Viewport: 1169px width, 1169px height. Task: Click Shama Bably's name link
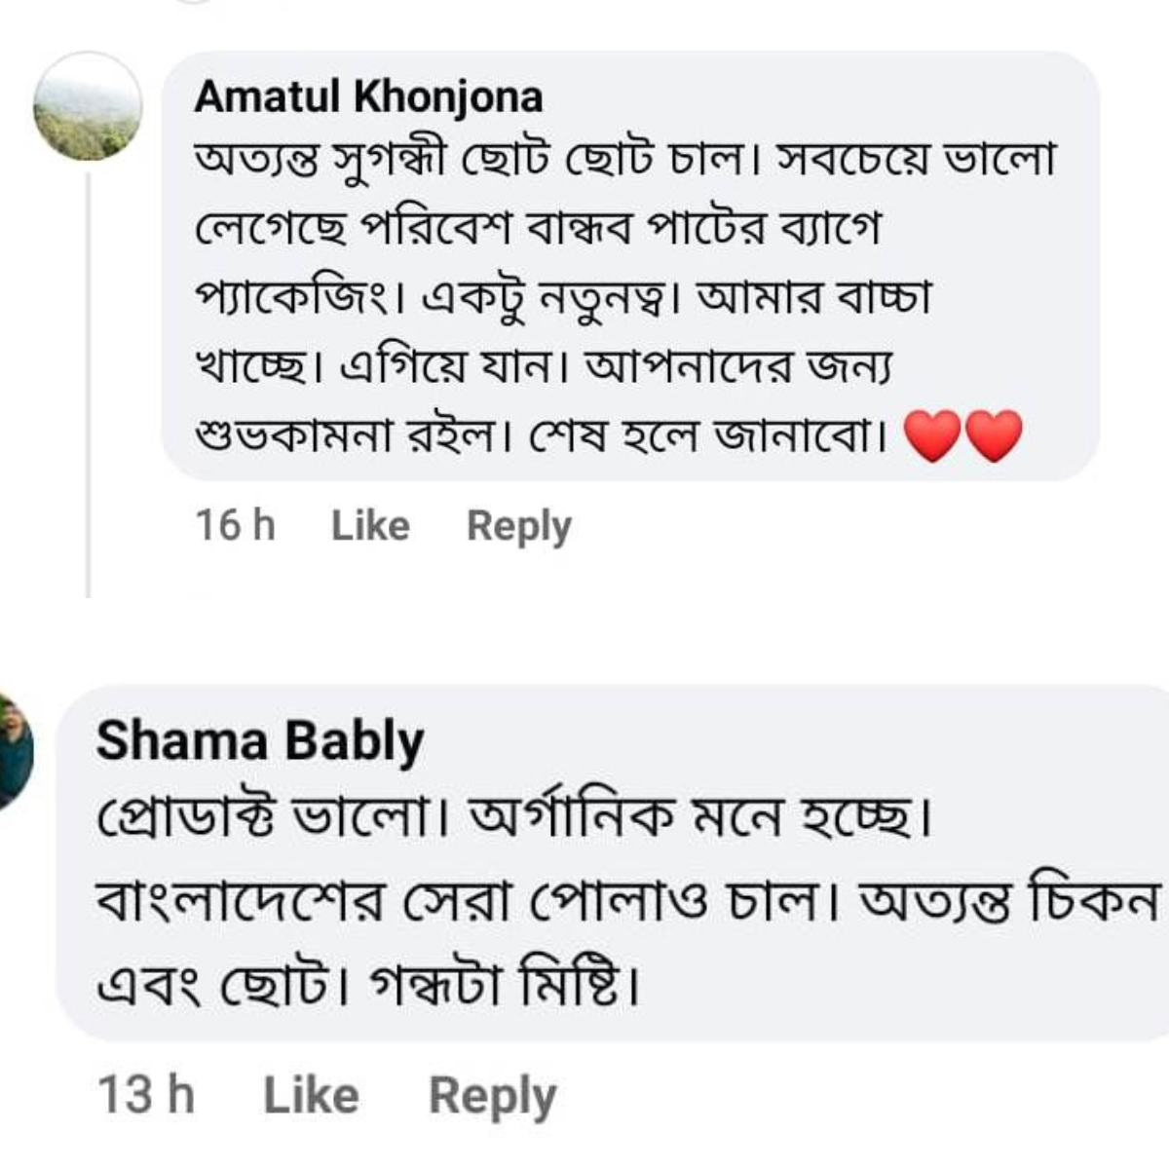tap(260, 742)
